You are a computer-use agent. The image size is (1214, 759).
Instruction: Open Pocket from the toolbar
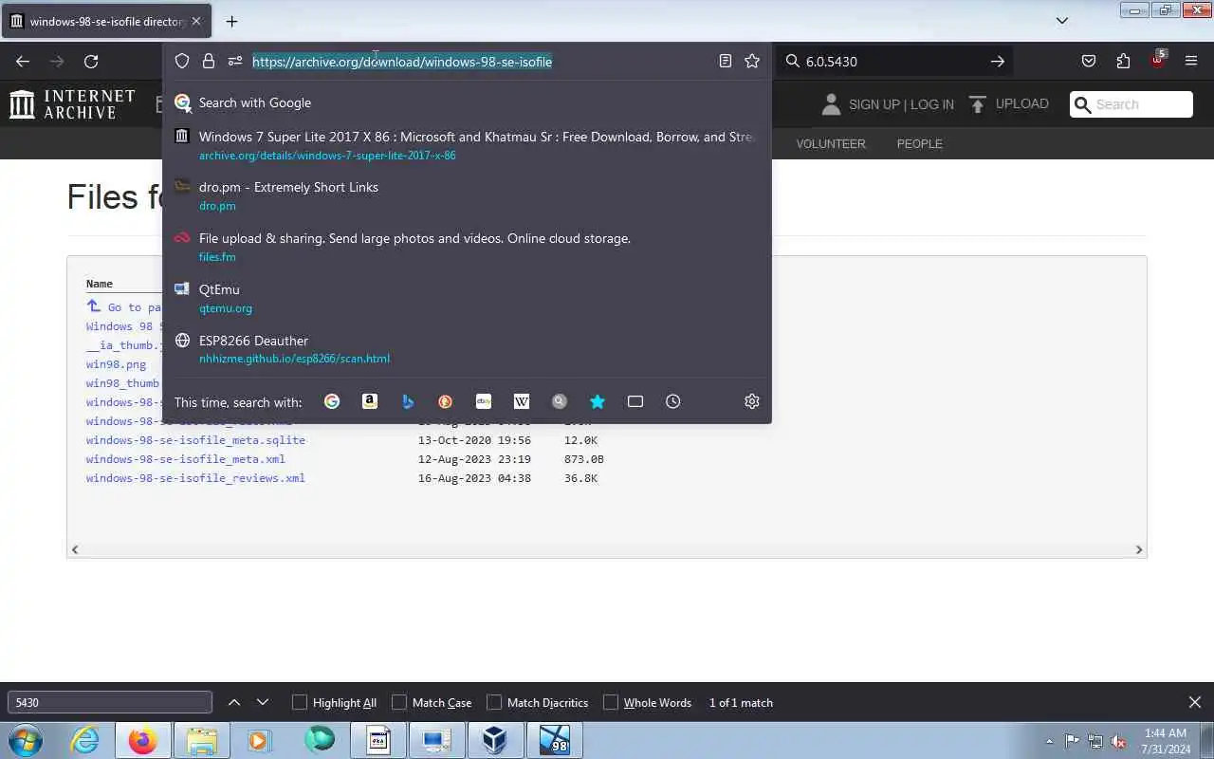[1089, 61]
